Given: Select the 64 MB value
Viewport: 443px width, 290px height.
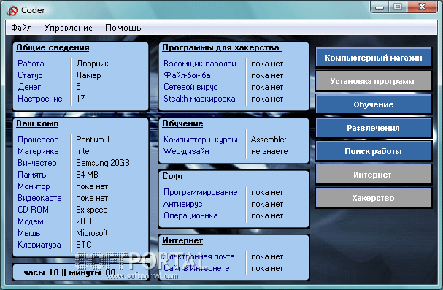Looking at the screenshot, I should (x=87, y=175).
